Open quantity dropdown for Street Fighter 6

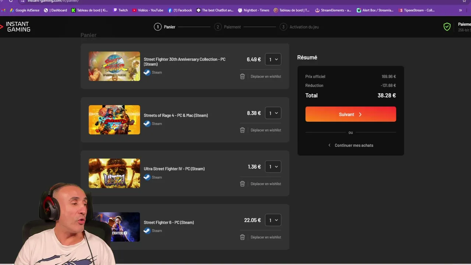tap(273, 220)
